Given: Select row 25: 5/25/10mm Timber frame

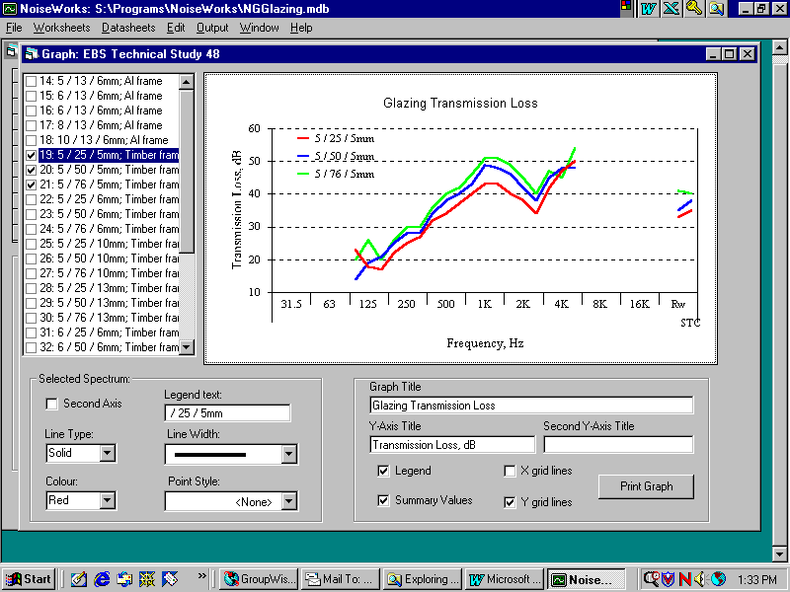Looking at the screenshot, I should 109,244.
